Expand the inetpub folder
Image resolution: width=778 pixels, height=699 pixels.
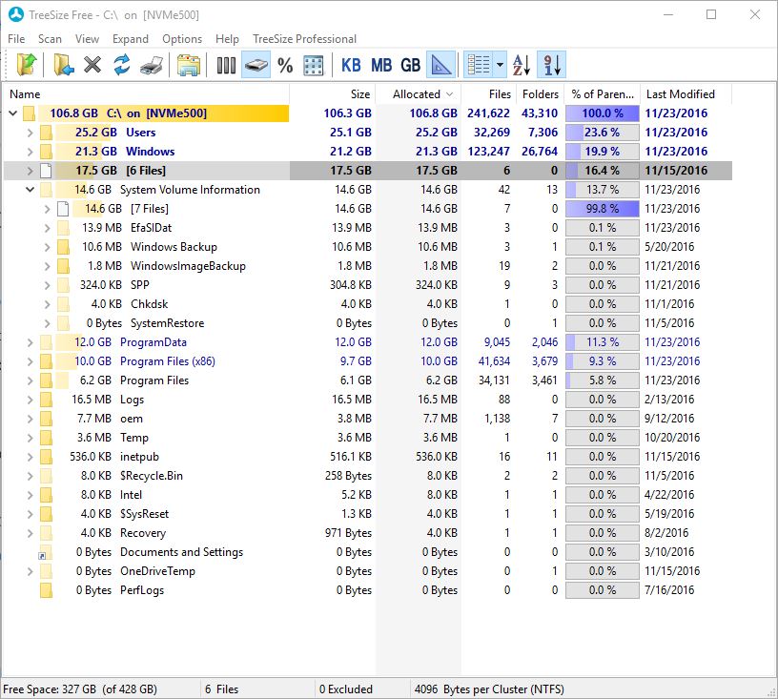pyautogui.click(x=31, y=457)
